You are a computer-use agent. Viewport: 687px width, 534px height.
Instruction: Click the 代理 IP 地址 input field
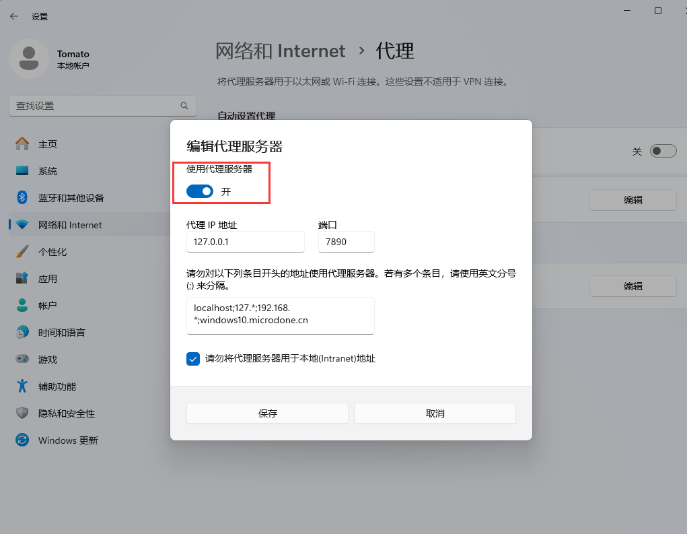point(245,242)
